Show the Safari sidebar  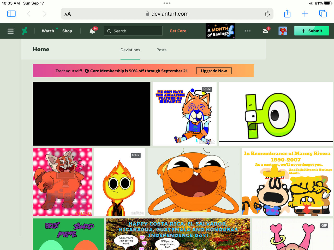point(11,14)
